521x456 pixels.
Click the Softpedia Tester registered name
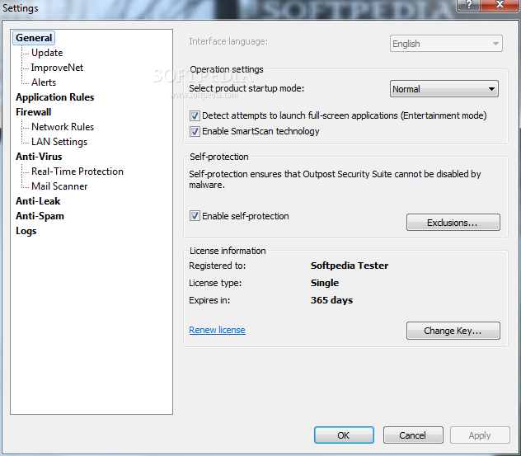pyautogui.click(x=350, y=266)
